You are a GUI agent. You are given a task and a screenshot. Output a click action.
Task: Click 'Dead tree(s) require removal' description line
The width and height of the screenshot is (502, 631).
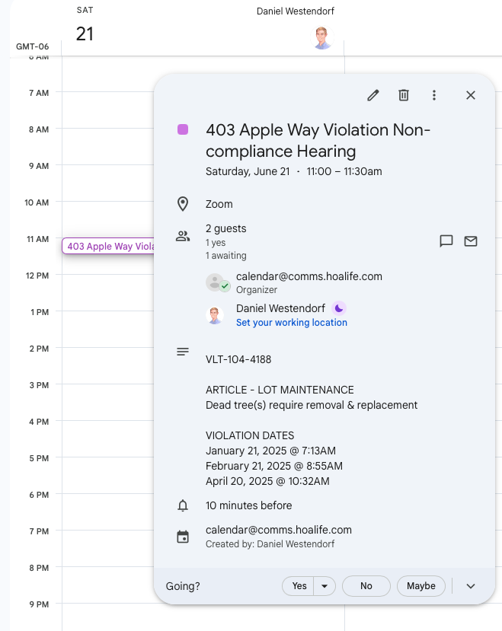(x=312, y=405)
